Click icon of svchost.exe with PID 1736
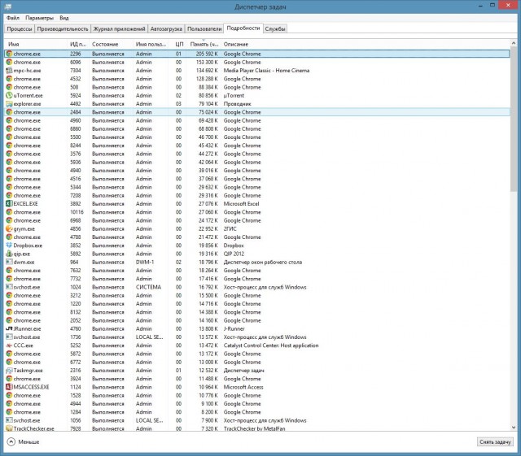 pyautogui.click(x=9, y=337)
